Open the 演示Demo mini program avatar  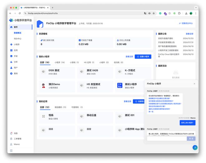click(43, 86)
